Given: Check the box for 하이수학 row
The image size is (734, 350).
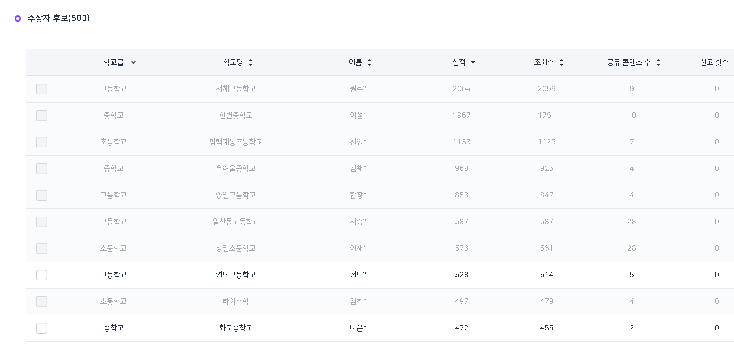Looking at the screenshot, I should point(42,302).
